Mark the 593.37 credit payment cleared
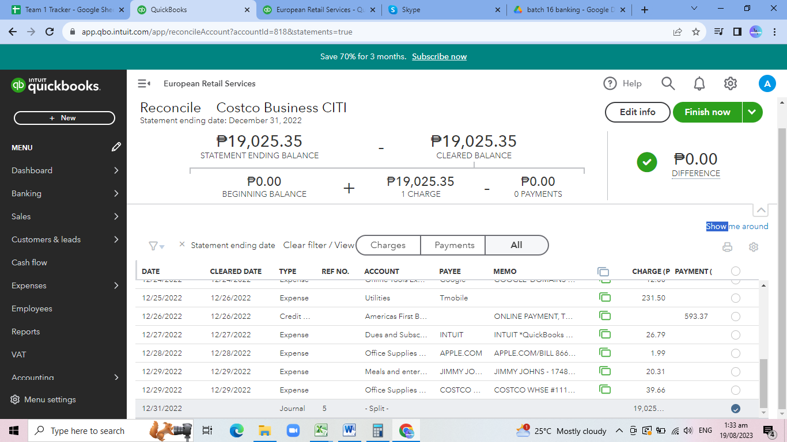787x442 pixels. (x=736, y=317)
